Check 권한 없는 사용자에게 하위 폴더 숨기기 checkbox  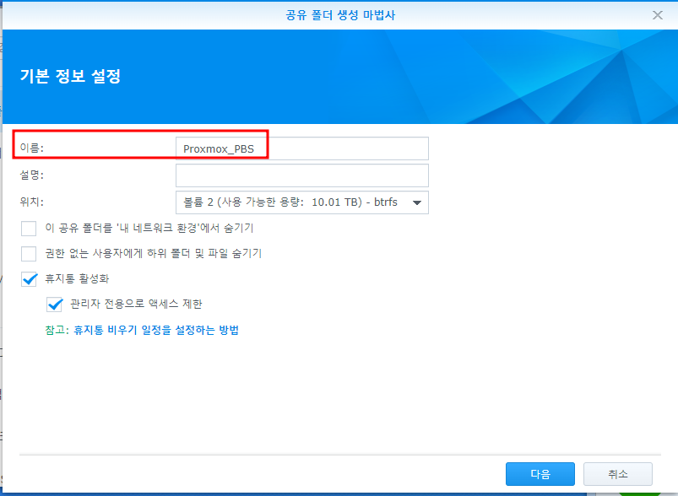pyautogui.click(x=29, y=254)
